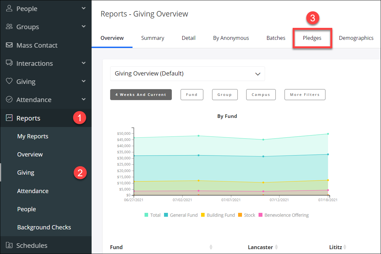Click the Reports chart icon
This screenshot has height=254, width=381.
pyautogui.click(x=9, y=118)
